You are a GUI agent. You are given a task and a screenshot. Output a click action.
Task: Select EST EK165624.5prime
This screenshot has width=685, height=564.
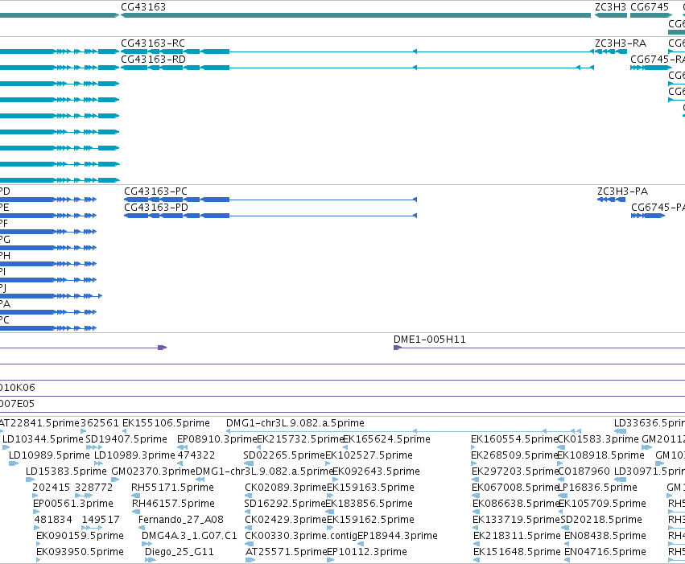tap(386, 439)
